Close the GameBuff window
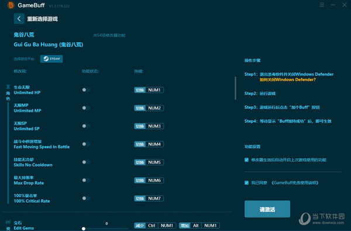This screenshot has width=351, height=231. 345,5
